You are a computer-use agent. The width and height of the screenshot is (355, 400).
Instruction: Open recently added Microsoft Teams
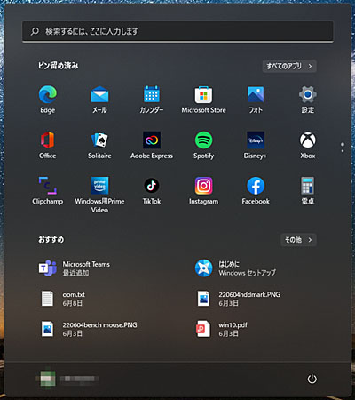coord(75,268)
